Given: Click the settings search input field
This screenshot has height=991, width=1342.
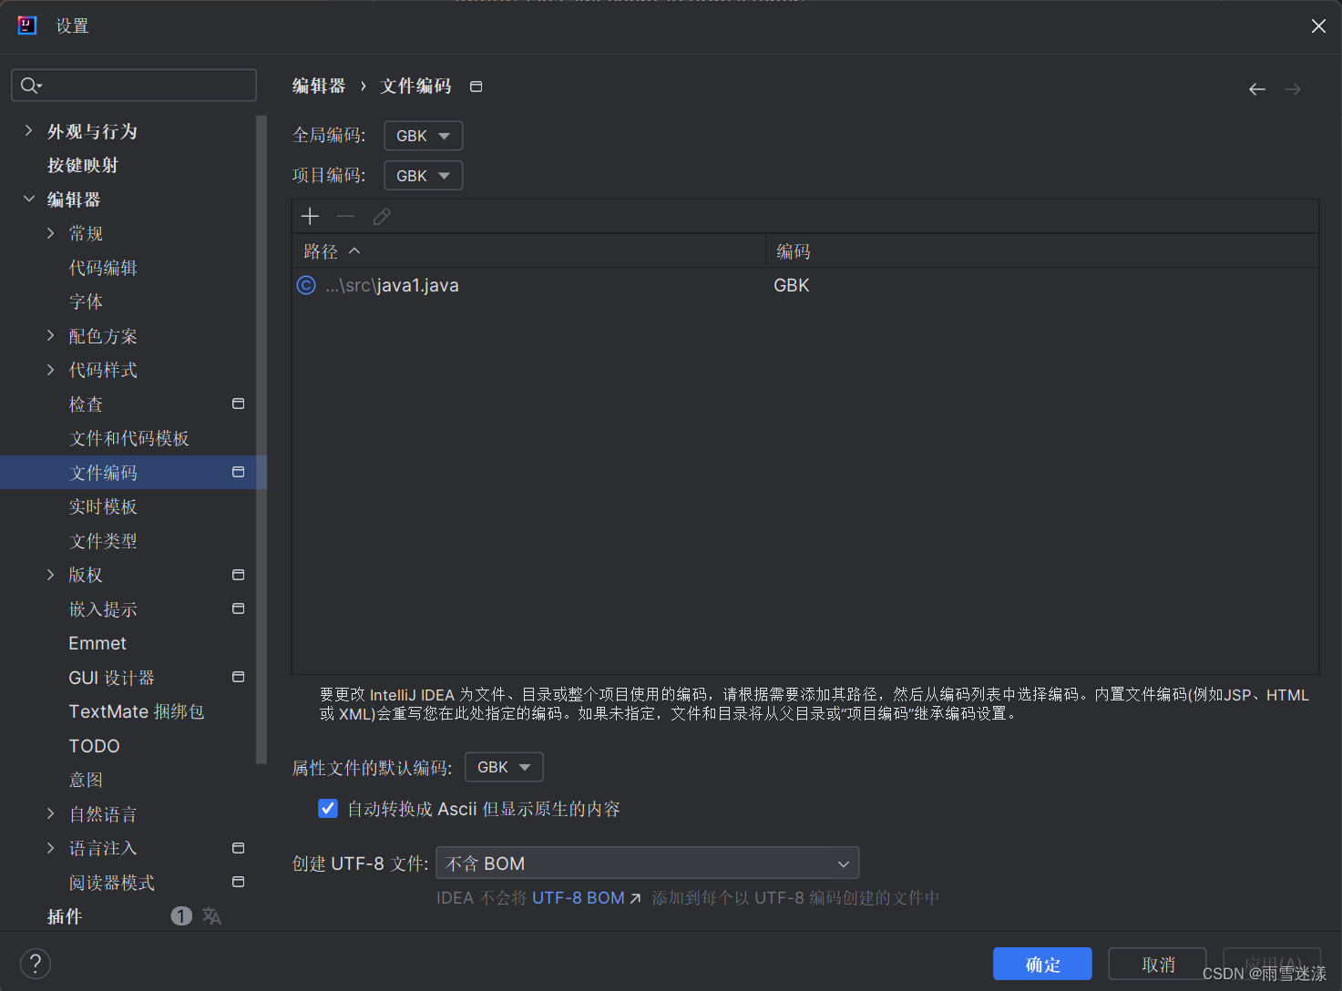Looking at the screenshot, I should (x=137, y=85).
